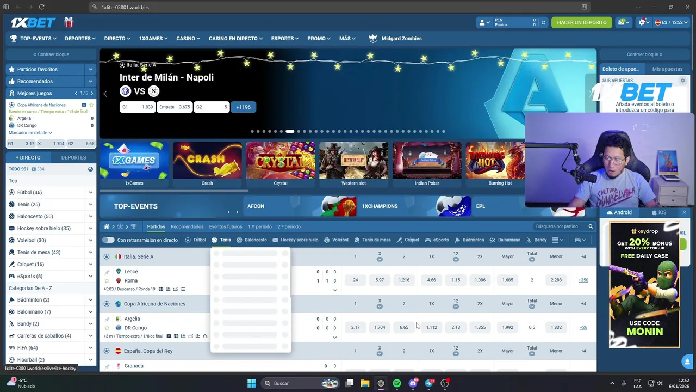696x392 pixels.
Task: Filter by Críquet
Action: coord(408,240)
